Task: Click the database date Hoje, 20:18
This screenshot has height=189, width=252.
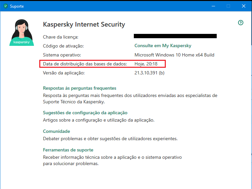Action: tap(146, 64)
